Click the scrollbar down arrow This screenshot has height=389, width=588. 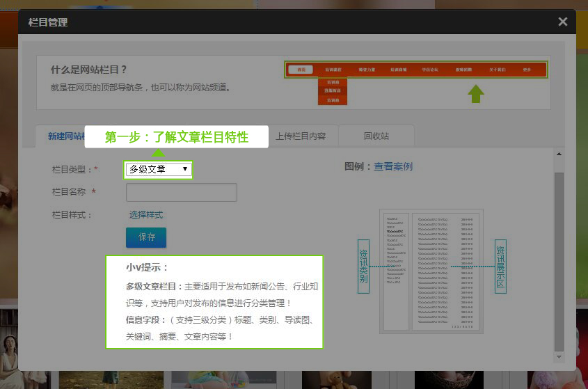pyautogui.click(x=559, y=357)
